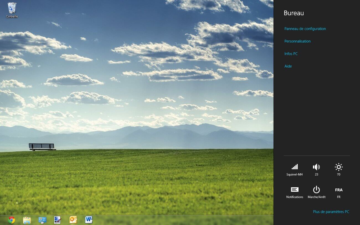Open Control Panel icon in the taskbar
This screenshot has height=225, width=360.
tap(42, 220)
